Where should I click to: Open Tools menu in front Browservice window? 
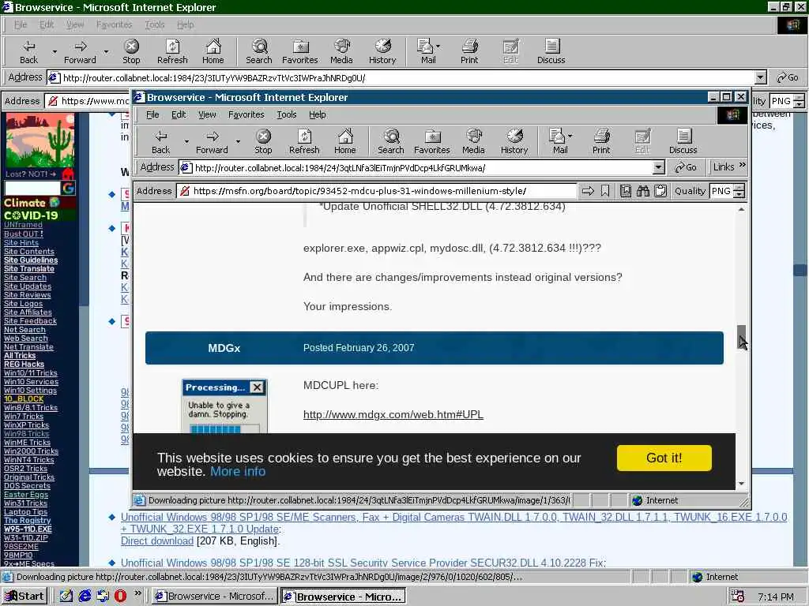coord(286,114)
